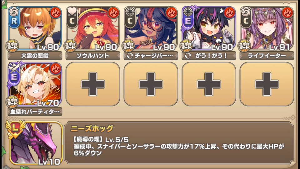Click the axe class icon on 血塗れパーティタ card
300x169 pixels.
coord(14,67)
